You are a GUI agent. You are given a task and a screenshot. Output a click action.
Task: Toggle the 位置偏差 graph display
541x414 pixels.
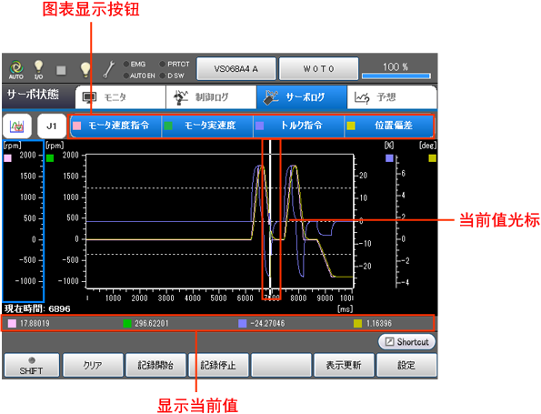click(389, 126)
